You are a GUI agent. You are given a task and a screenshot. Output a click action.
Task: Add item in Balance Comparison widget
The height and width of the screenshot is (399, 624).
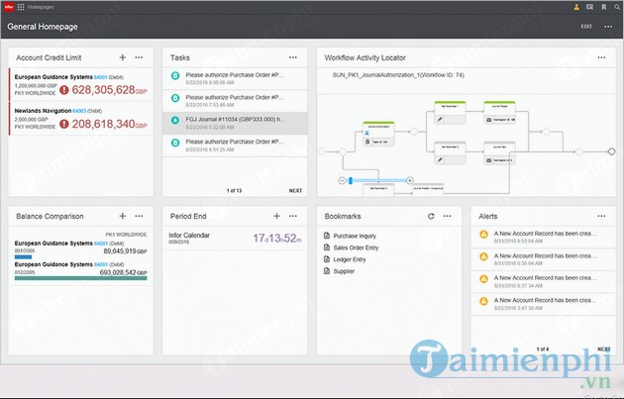click(122, 216)
